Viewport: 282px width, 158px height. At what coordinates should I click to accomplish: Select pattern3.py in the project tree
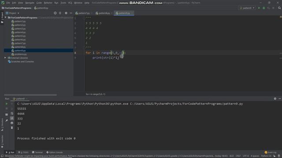pyautogui.click(x=20, y=29)
